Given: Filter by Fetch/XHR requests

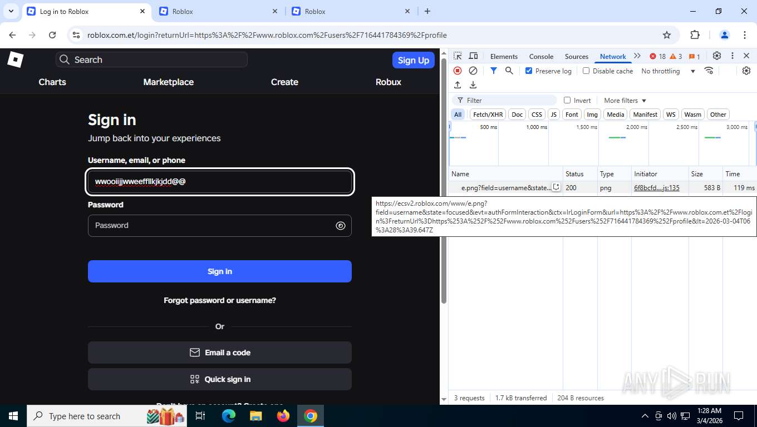Looking at the screenshot, I should (488, 115).
